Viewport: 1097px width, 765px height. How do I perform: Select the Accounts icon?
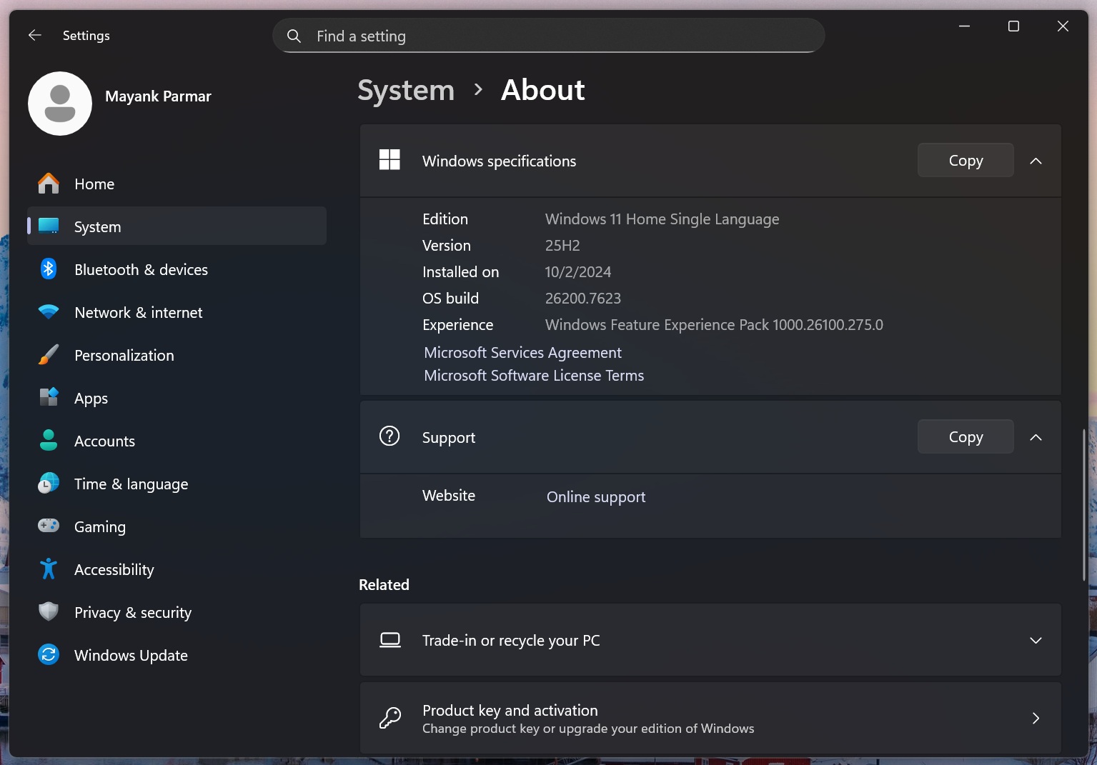(48, 441)
